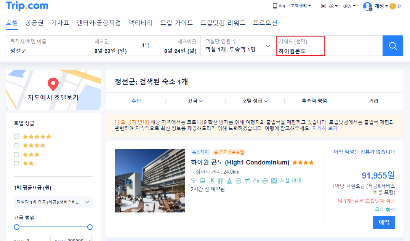Select the 호텔 navigation tab
The width and height of the screenshot is (410, 241).
12,23
